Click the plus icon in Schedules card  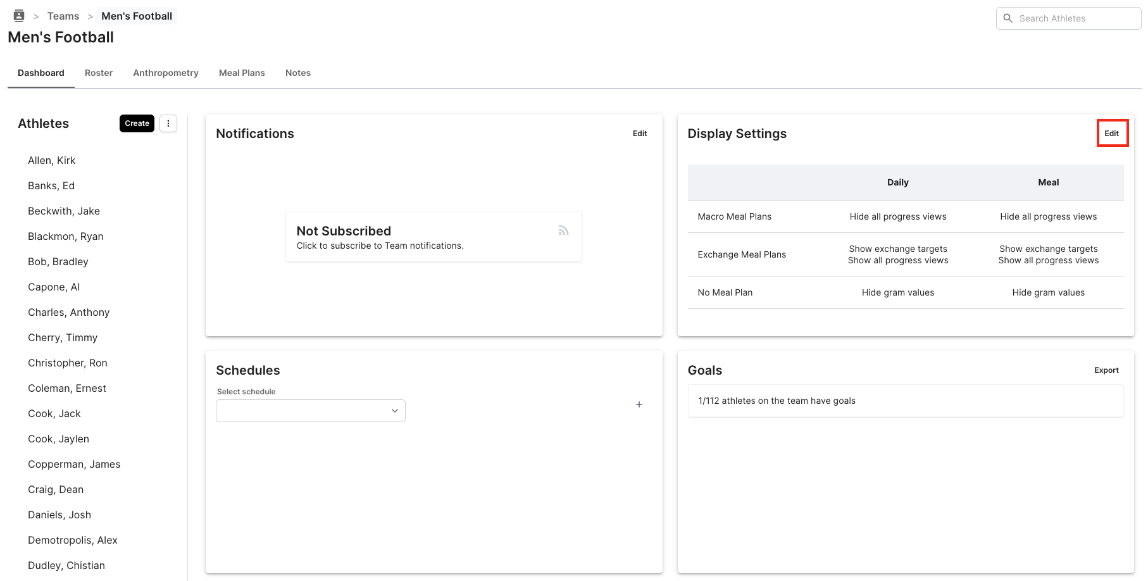639,404
